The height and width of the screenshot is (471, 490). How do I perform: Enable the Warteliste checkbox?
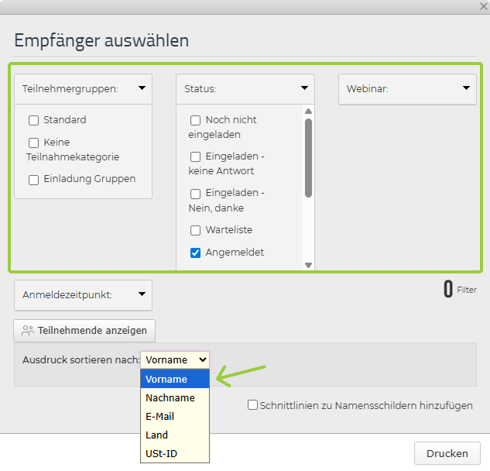196,231
